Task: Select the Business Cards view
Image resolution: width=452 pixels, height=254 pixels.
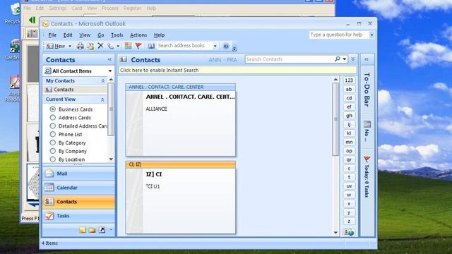Action: tap(71, 109)
